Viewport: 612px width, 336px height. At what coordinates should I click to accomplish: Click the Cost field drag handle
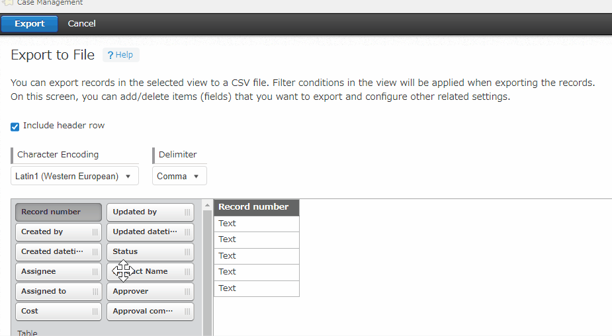[x=95, y=312]
